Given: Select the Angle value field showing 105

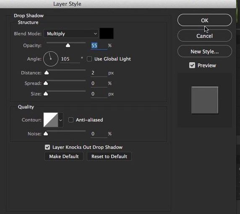Looking at the screenshot, I should (x=70, y=59).
